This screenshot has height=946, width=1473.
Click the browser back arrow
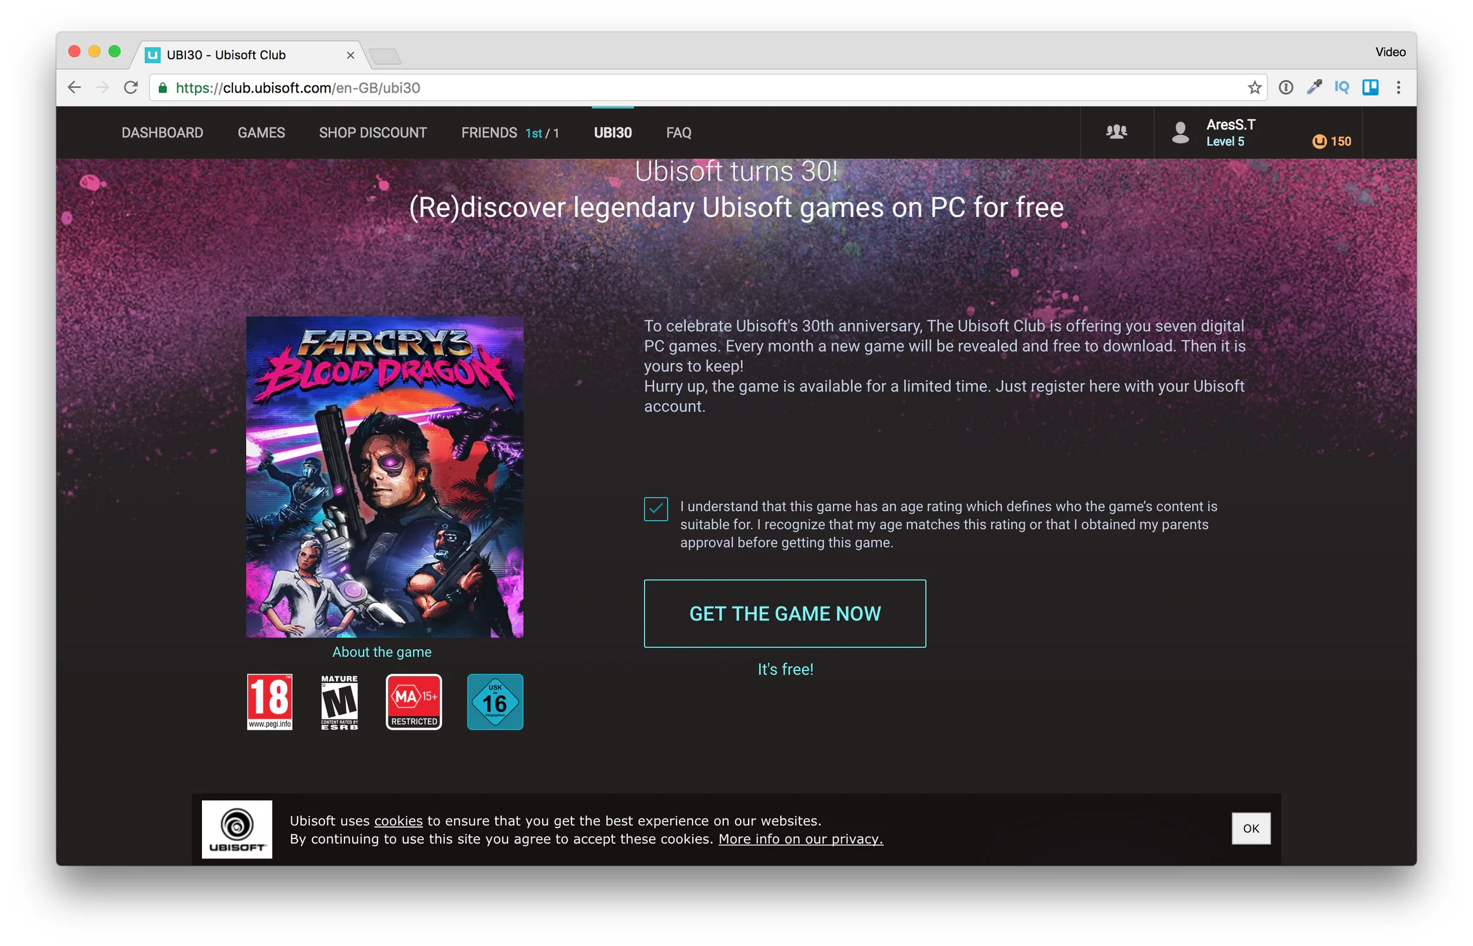coord(74,88)
